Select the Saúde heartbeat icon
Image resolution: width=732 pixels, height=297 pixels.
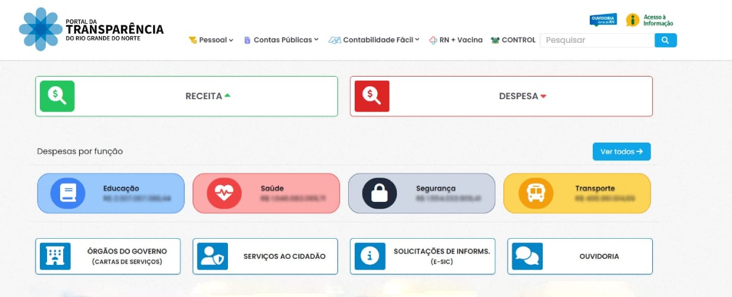224,193
